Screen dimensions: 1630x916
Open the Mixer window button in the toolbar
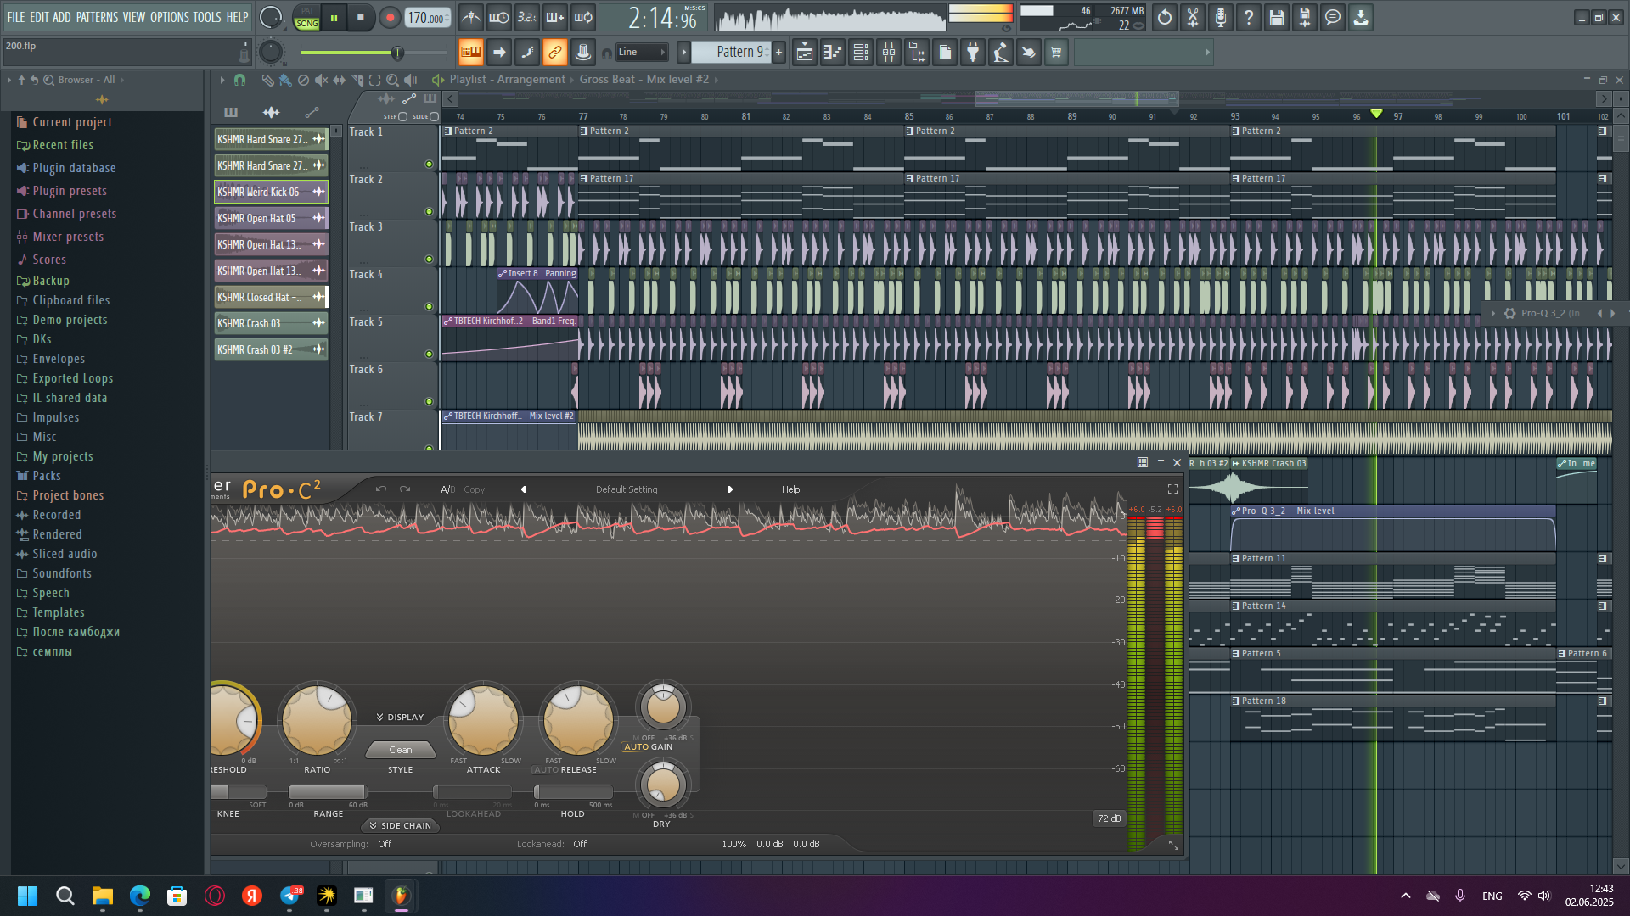point(889,53)
